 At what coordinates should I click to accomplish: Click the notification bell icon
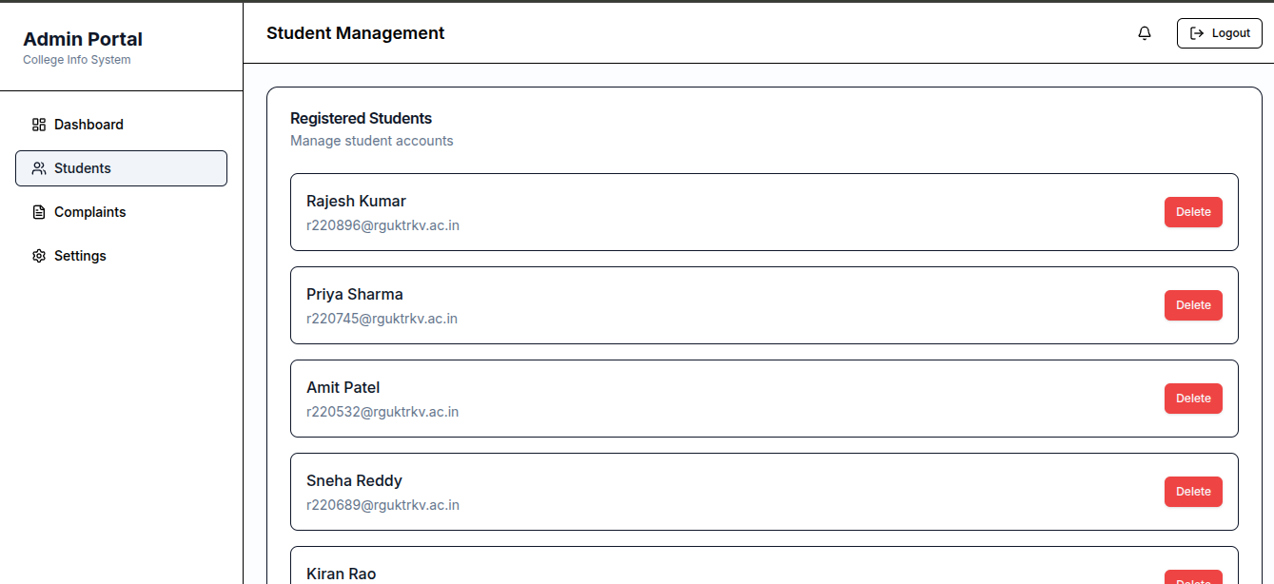pos(1145,33)
